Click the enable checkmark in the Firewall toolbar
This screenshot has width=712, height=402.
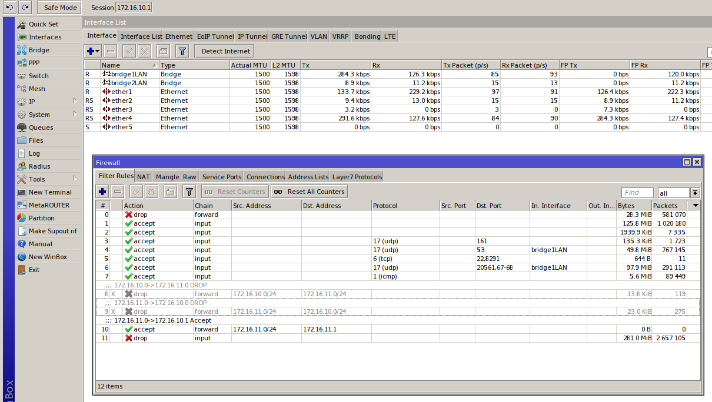[x=136, y=192]
